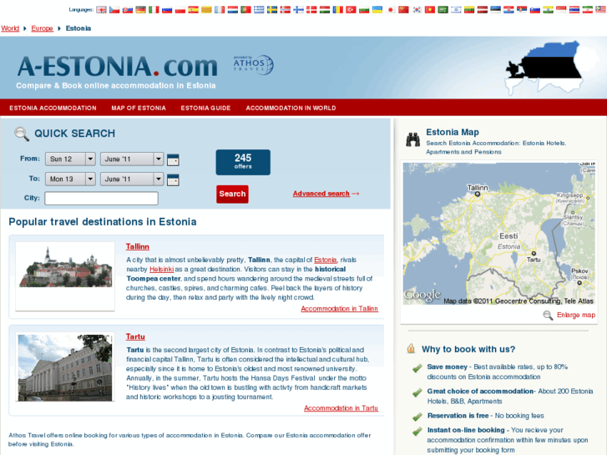The width and height of the screenshot is (607, 455).
Task: Pick the South Korean flag language
Action: 417,10
